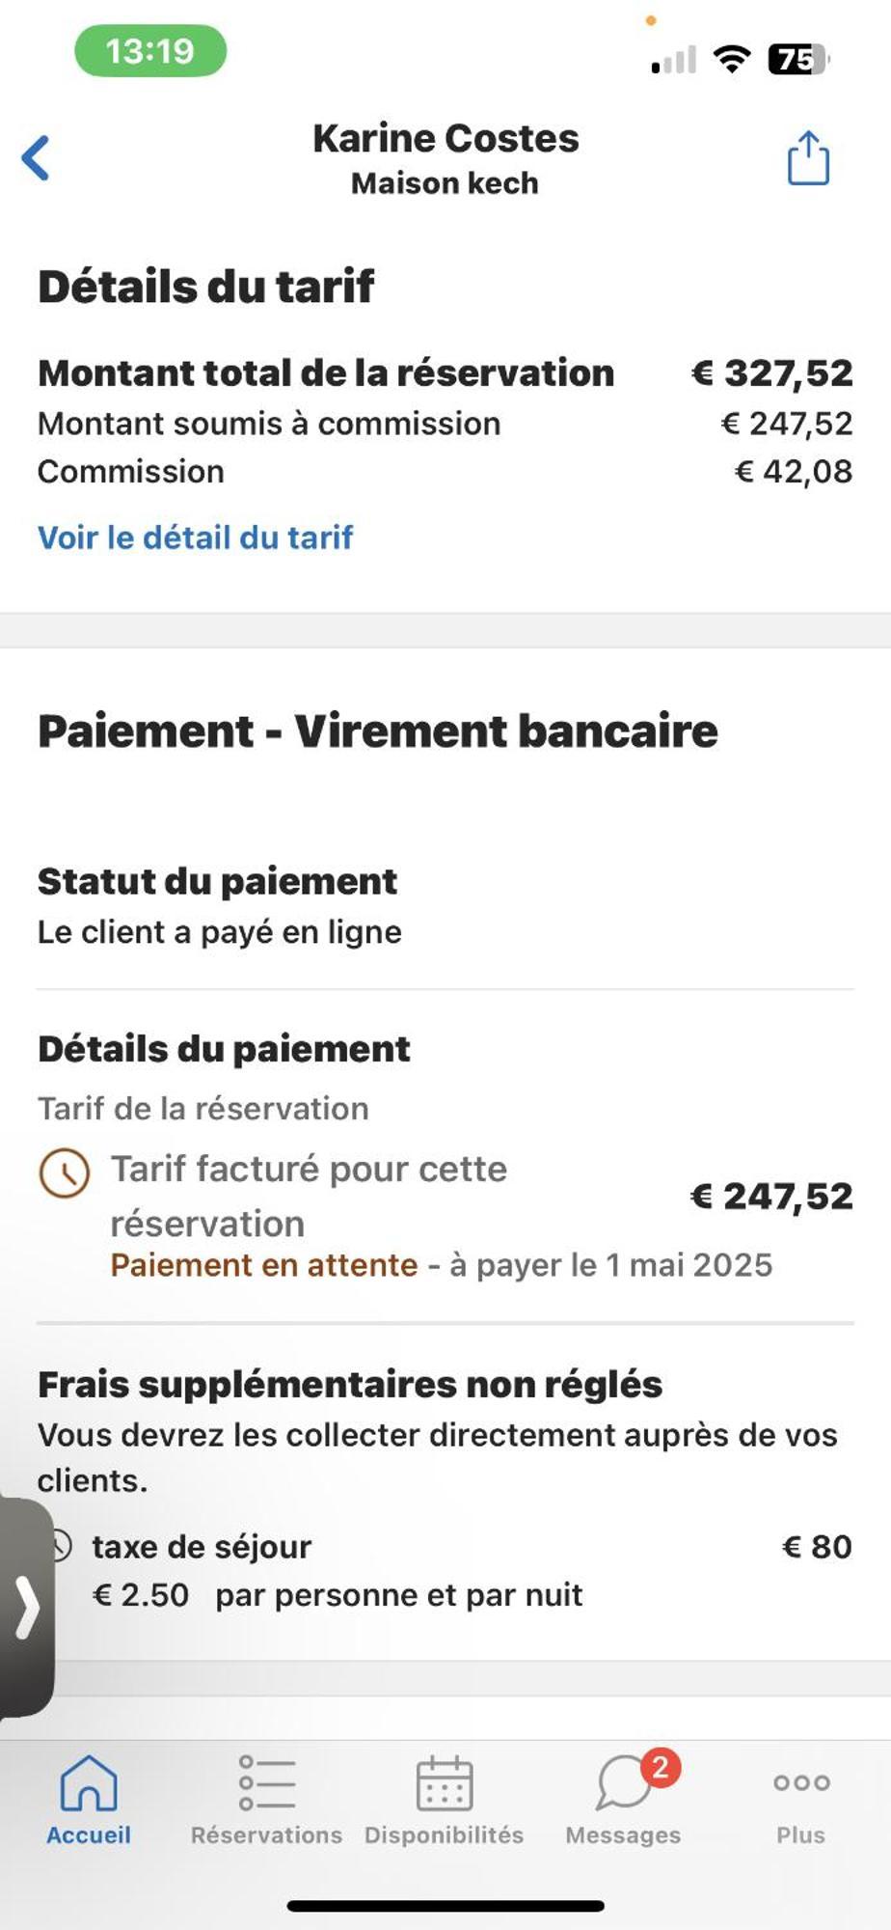Tap the Plus three-dots icon

pyautogui.click(x=801, y=1782)
